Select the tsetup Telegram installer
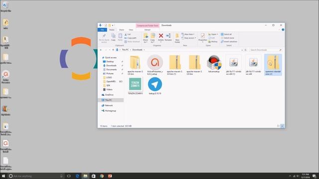The width and height of the screenshot is (319, 179). click(155, 86)
